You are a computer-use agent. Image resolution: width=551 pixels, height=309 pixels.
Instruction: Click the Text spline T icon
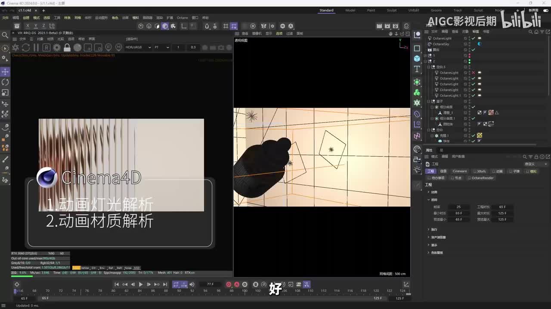[x=417, y=69]
